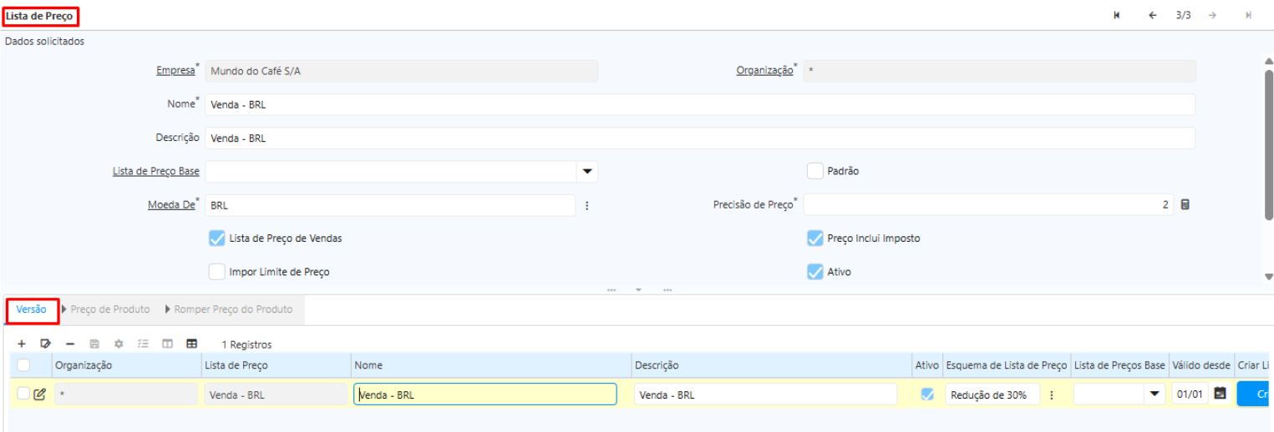Open calculator for Precisão de Preço
This screenshot has height=432, width=1274.
[x=1185, y=204]
